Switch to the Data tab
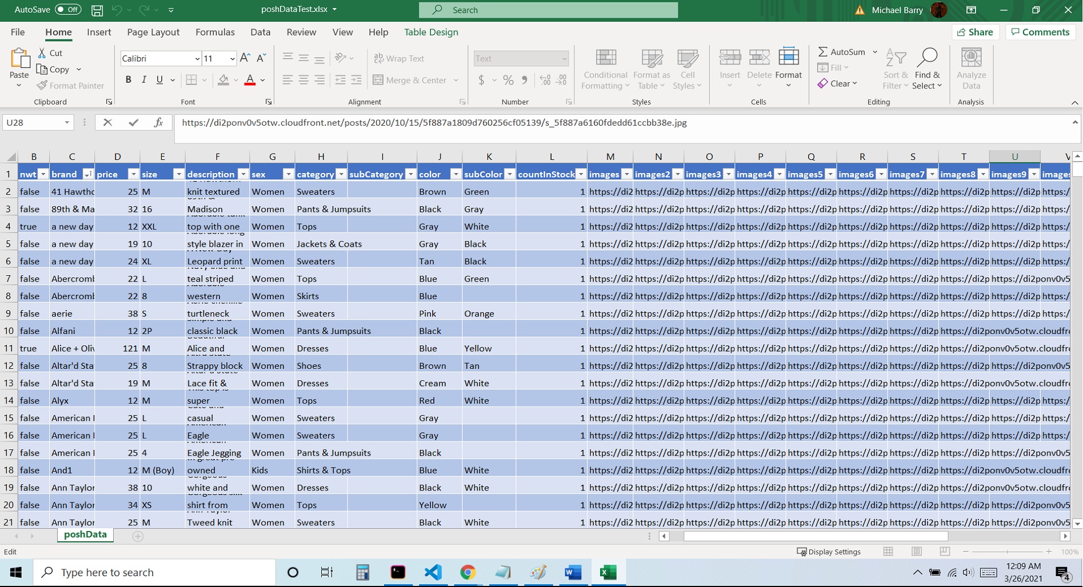The width and height of the screenshot is (1083, 587). click(x=260, y=32)
